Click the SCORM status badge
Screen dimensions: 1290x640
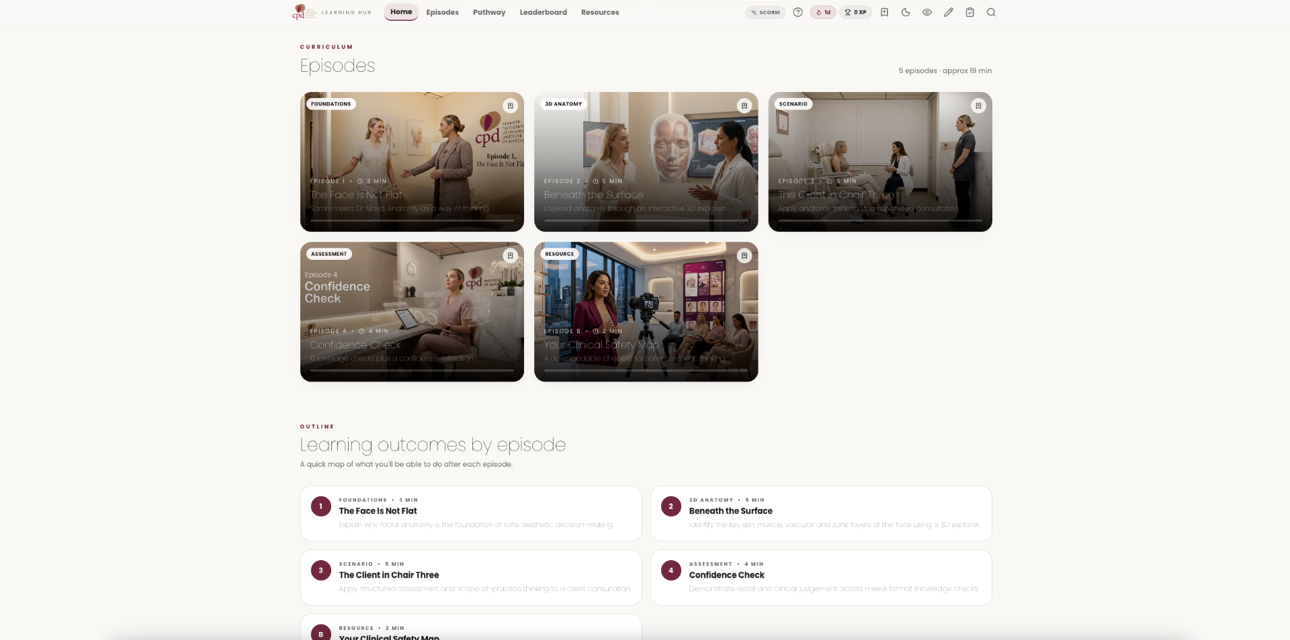click(x=765, y=12)
